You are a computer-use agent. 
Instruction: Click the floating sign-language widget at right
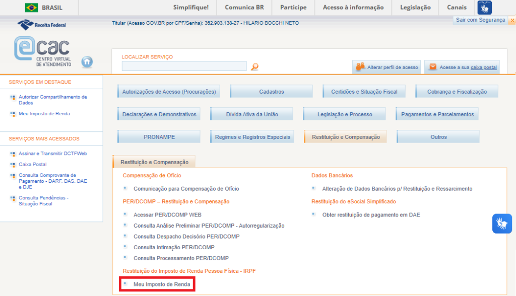(x=502, y=224)
